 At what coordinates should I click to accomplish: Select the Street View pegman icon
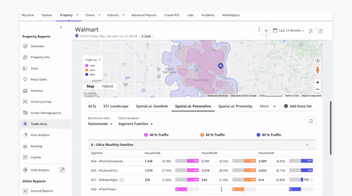point(317,70)
